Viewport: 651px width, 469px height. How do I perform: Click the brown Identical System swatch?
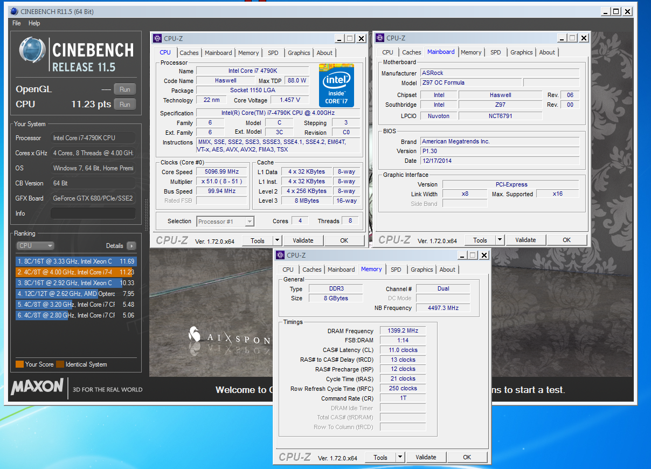point(60,364)
